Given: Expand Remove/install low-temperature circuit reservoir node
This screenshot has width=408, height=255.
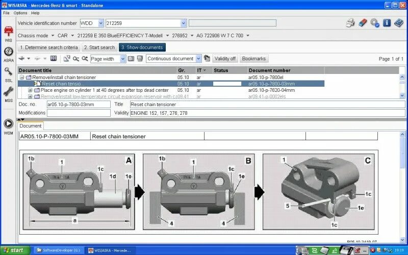Looking at the screenshot, I should [x=30, y=96].
